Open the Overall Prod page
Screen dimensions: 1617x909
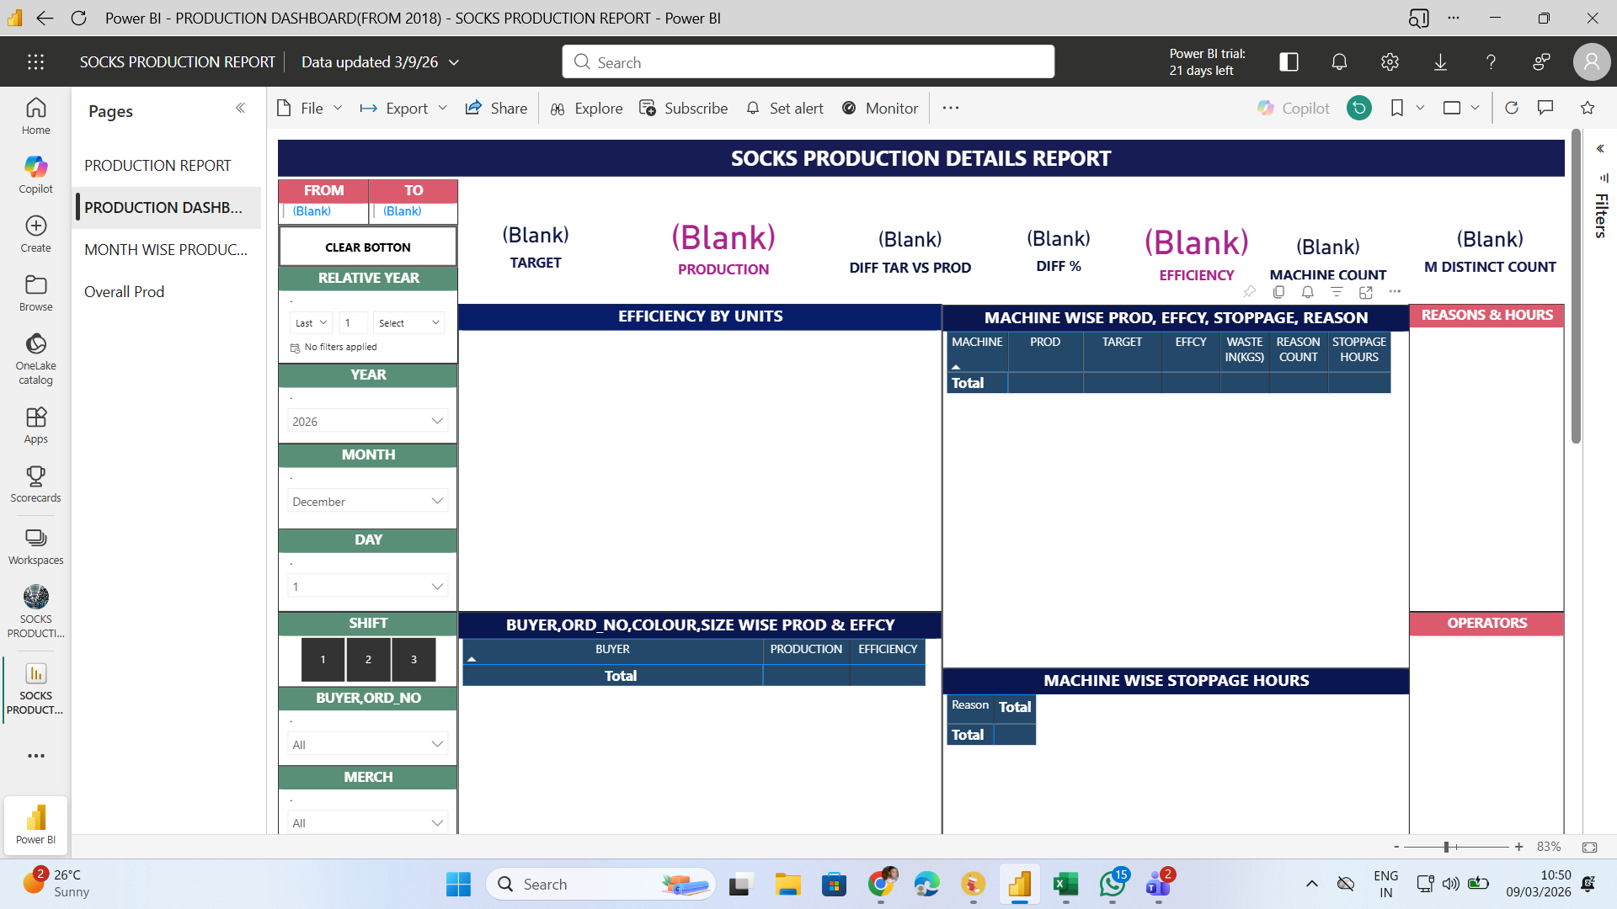(x=124, y=291)
